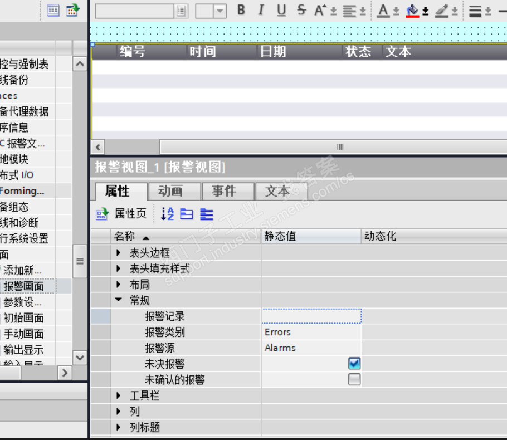Screen dimensions: 507x440
Task: Click project tree scroll right arrow
Action: [65, 373]
